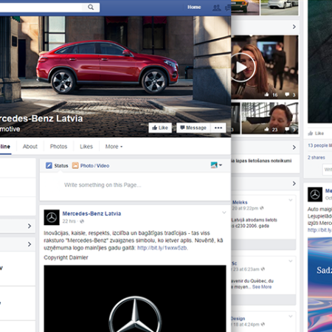This screenshot has width=332, height=332.
Task: Open lapas lietošanas noteikumi link
Action: click(261, 161)
